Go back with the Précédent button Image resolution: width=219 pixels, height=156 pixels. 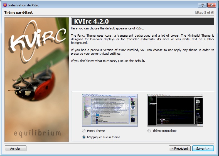coord(180,149)
